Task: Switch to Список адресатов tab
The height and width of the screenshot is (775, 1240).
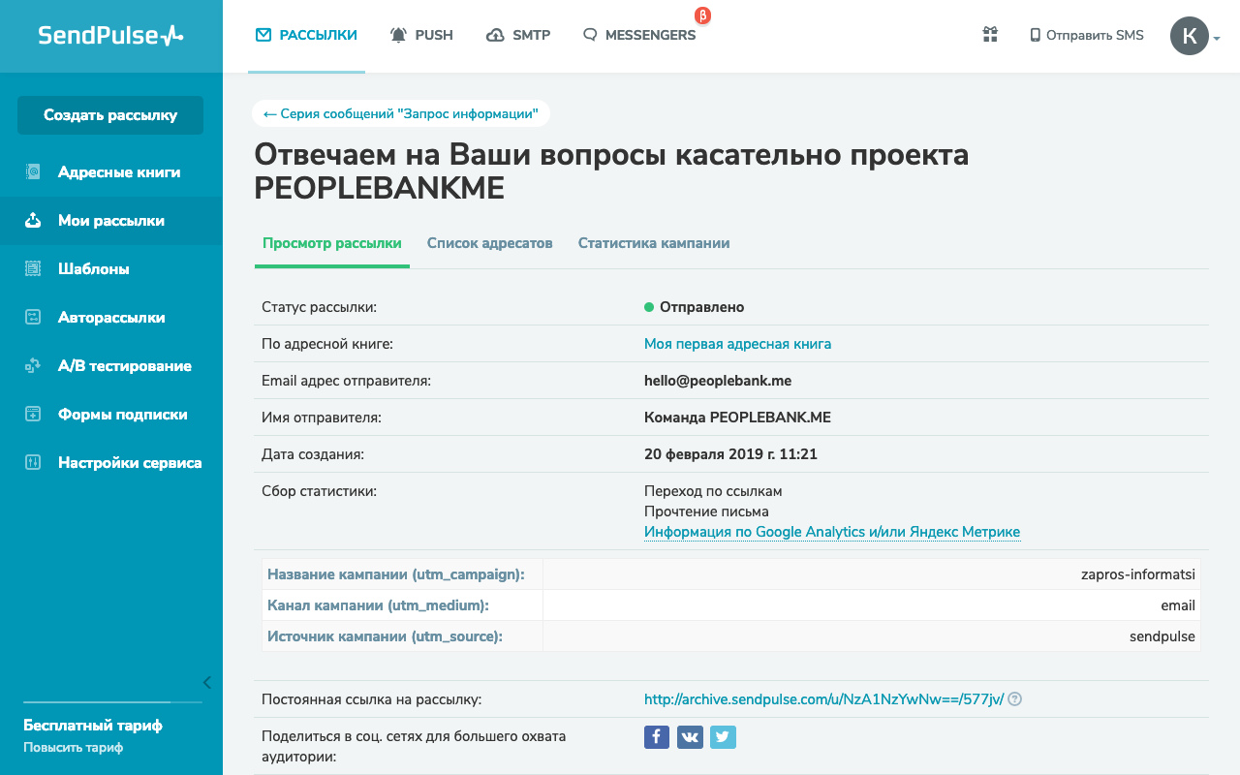Action: [x=489, y=243]
